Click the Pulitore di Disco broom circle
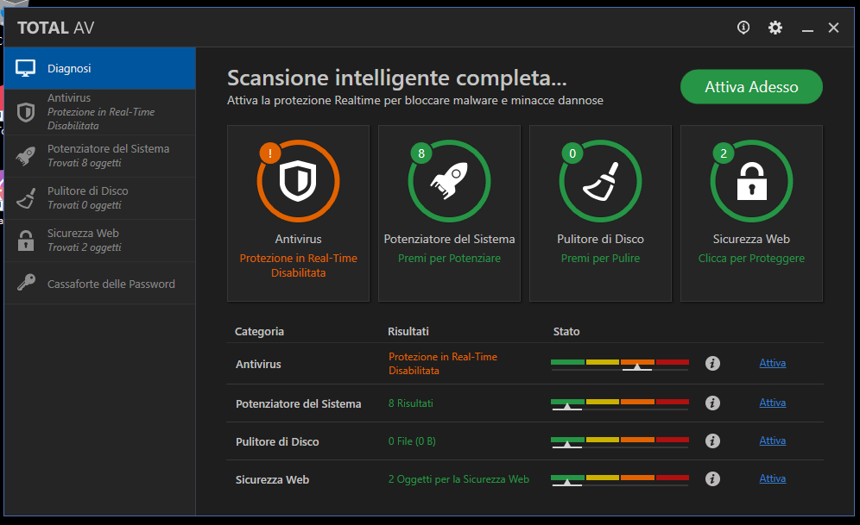This screenshot has height=525, width=860. pyautogui.click(x=600, y=181)
